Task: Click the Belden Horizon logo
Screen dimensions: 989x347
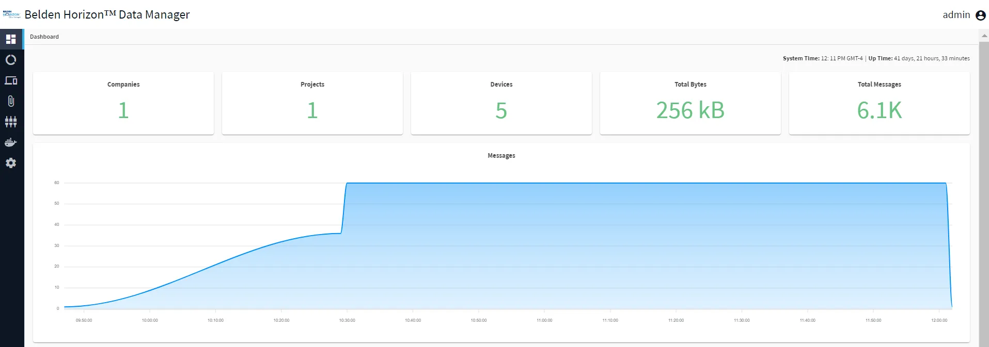Action: tap(11, 14)
